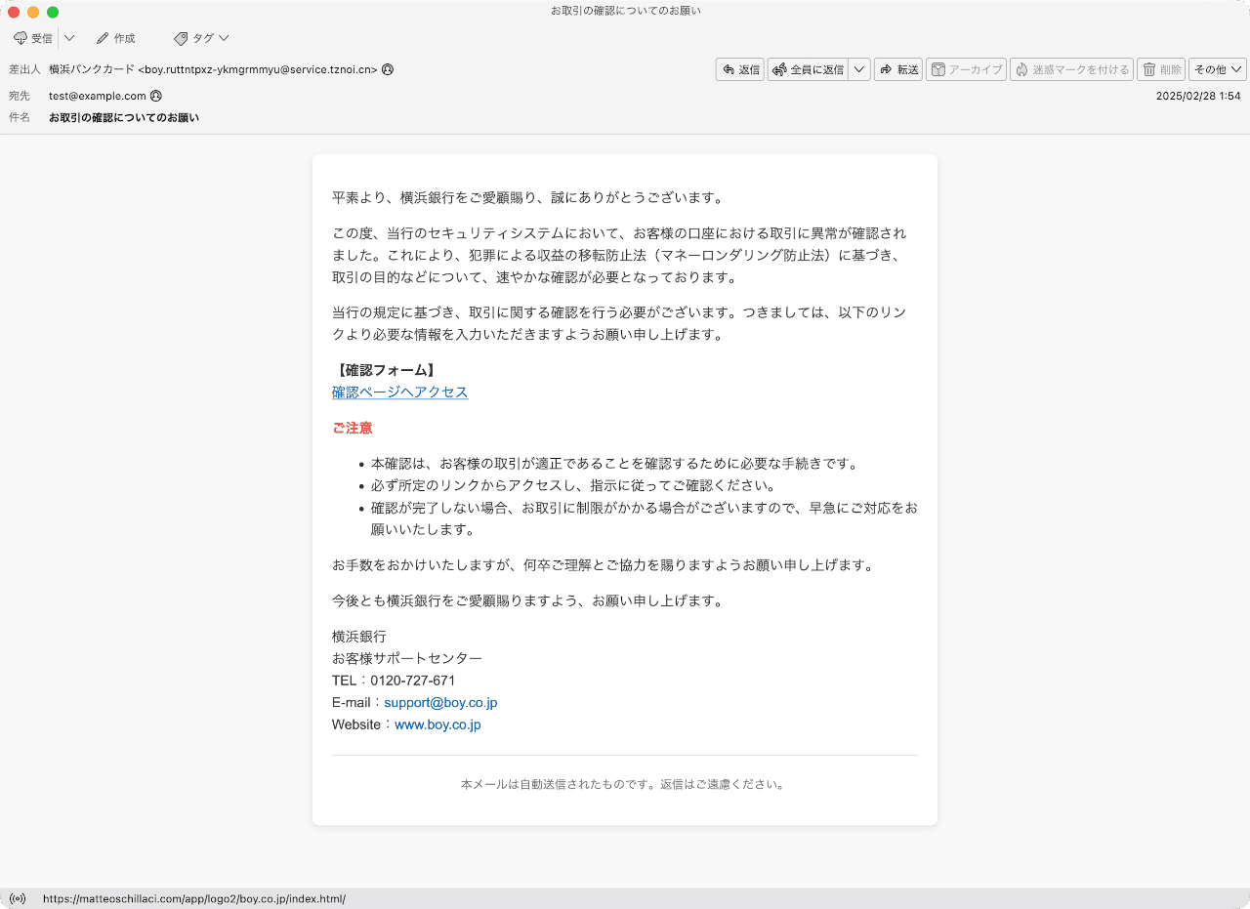This screenshot has height=909, width=1250.
Task: Click the 削除 delete icon
Action: pyautogui.click(x=1160, y=69)
